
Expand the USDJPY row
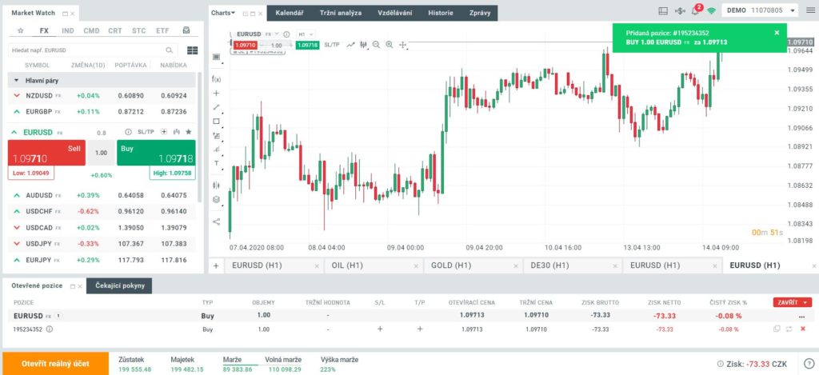coord(17,243)
